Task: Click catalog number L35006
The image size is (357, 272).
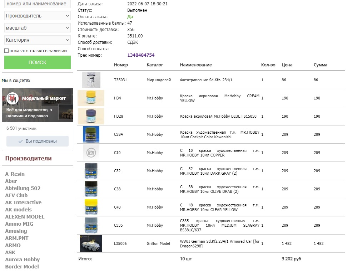Action: [120, 243]
